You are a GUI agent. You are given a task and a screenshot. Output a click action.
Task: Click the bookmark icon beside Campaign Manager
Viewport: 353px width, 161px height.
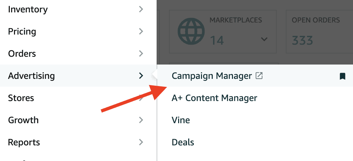pos(343,76)
